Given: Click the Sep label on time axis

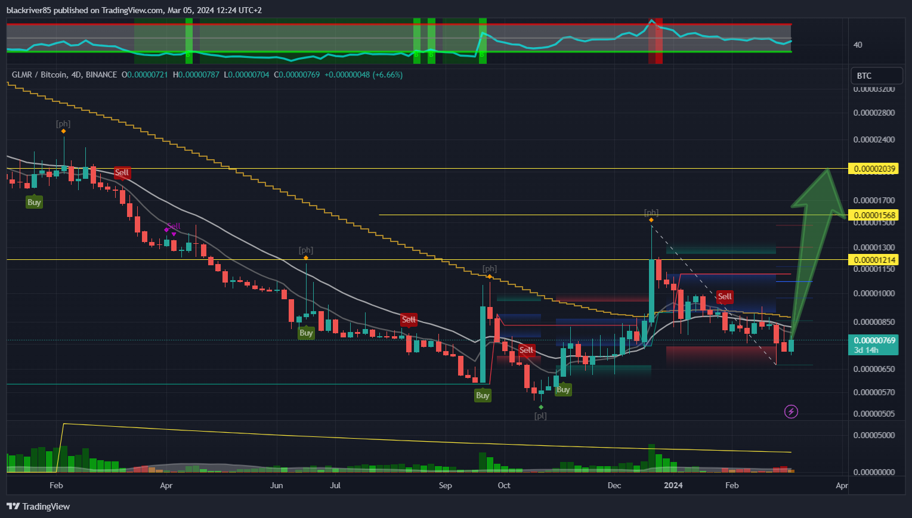Looking at the screenshot, I should click(x=445, y=485).
